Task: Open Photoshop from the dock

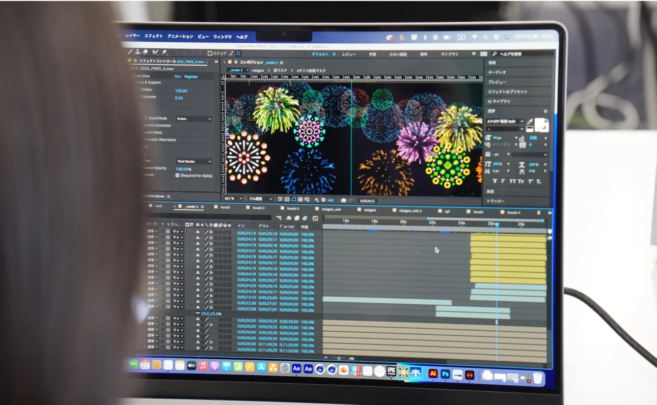Action: click(446, 374)
